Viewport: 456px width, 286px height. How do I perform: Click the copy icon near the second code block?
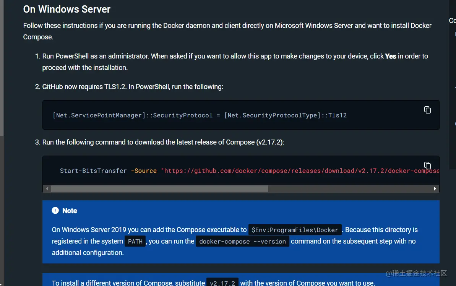tap(427, 165)
